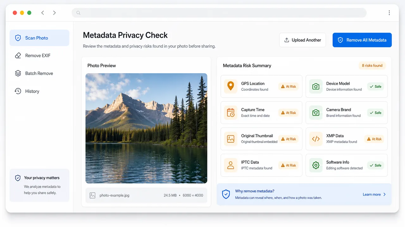This screenshot has height=227, width=405.
Task: Click the GPS Location At Risk badge
Action: 288,86
